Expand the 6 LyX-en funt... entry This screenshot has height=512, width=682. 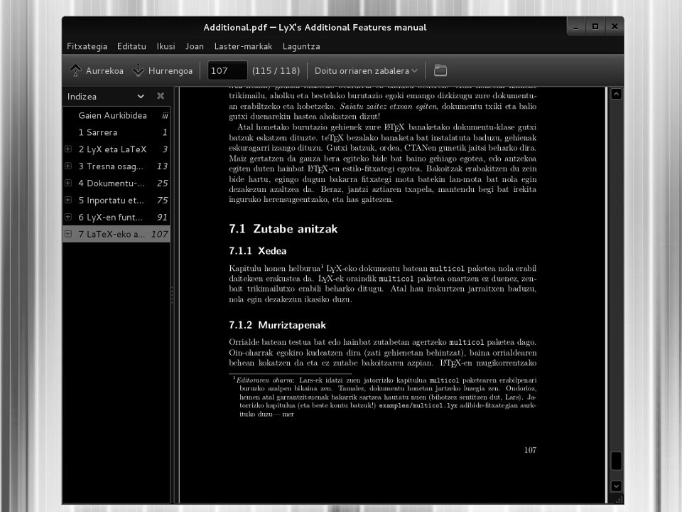pos(68,217)
